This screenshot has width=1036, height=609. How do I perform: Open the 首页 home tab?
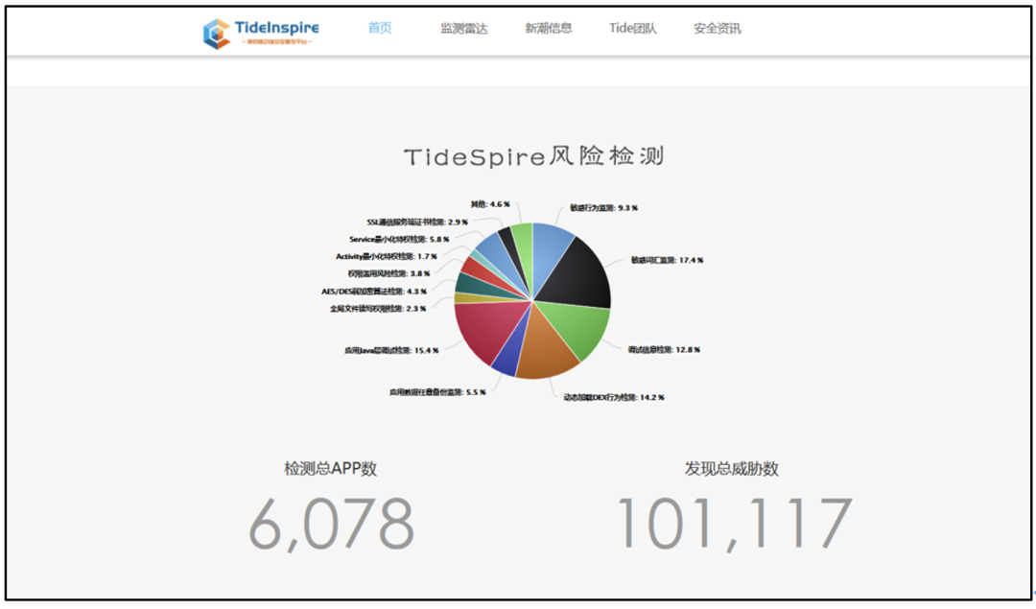click(380, 28)
